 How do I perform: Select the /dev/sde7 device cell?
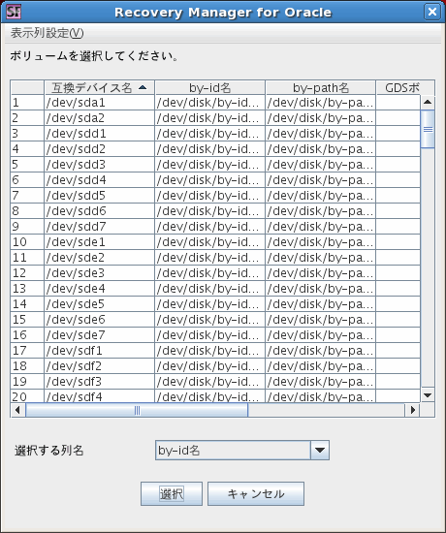99,335
